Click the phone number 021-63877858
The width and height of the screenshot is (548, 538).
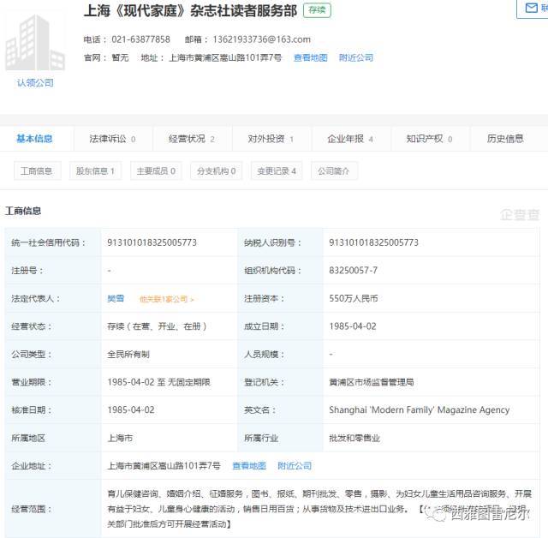[140, 39]
